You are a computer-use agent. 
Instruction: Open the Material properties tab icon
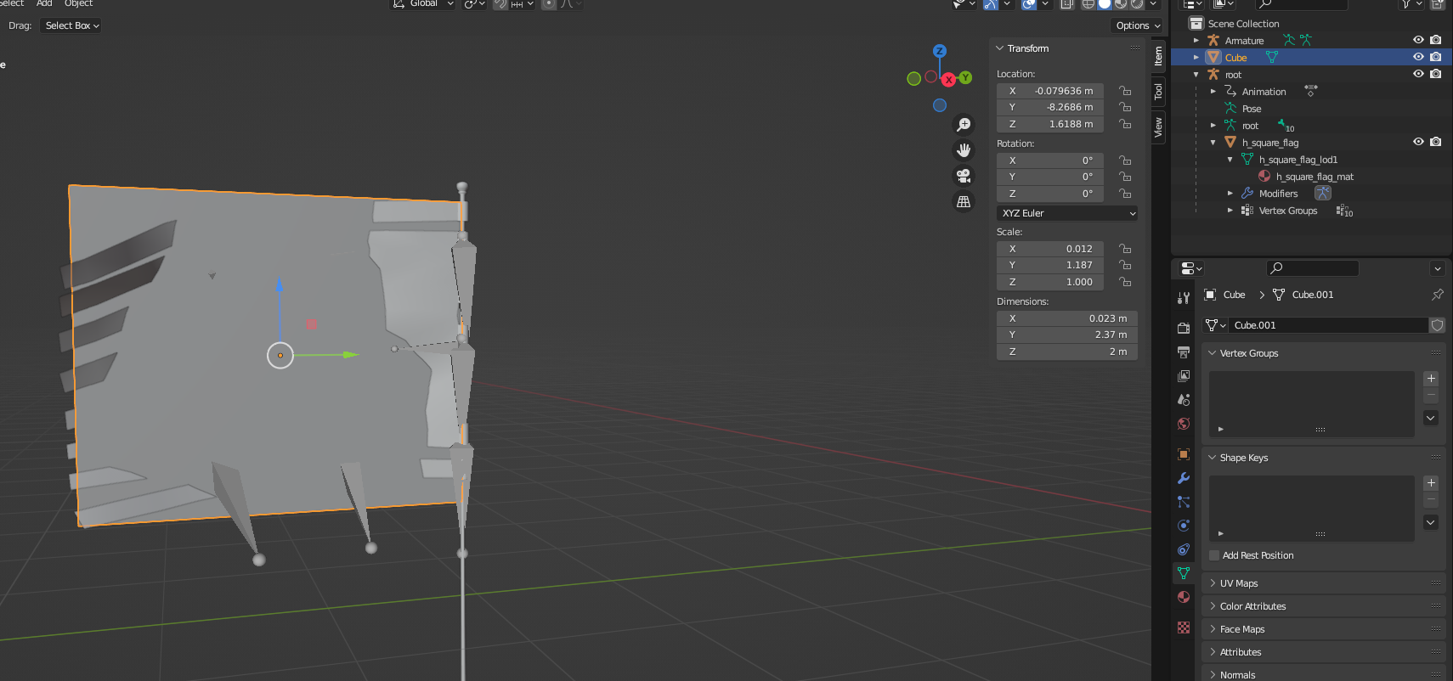click(x=1184, y=597)
